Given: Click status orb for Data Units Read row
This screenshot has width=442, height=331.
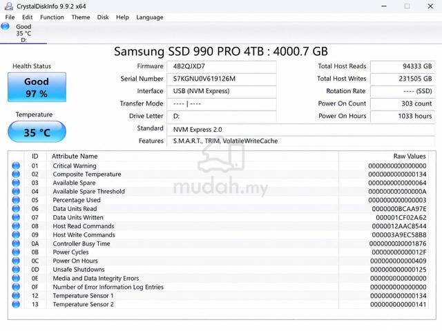Looking at the screenshot, I should (16, 209).
